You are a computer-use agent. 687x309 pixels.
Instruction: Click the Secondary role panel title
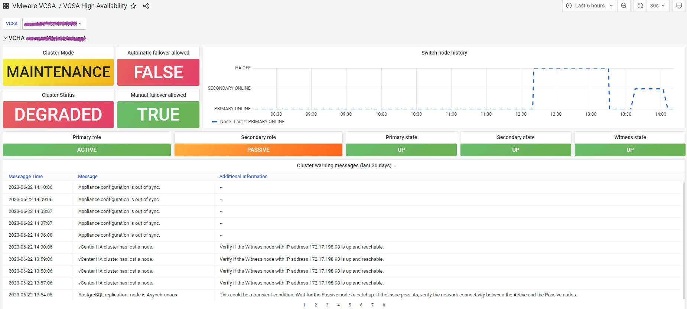(x=258, y=137)
